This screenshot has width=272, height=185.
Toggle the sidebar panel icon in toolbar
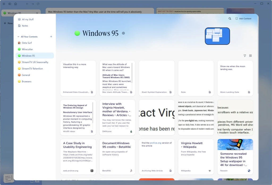[10, 4]
